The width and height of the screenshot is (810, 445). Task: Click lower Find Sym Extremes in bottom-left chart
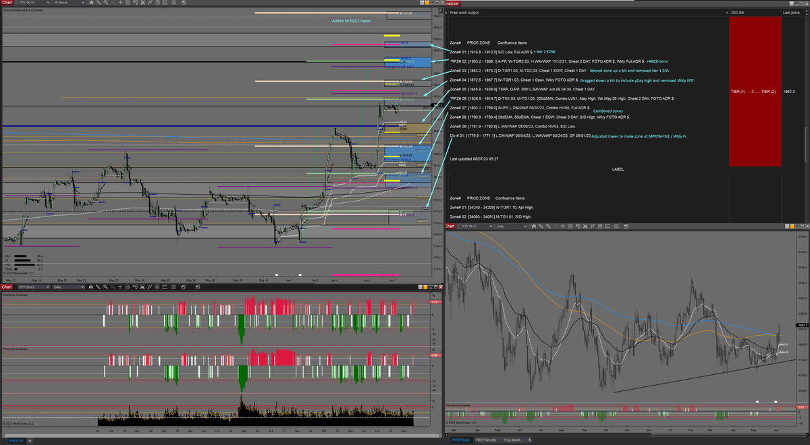coord(15,349)
